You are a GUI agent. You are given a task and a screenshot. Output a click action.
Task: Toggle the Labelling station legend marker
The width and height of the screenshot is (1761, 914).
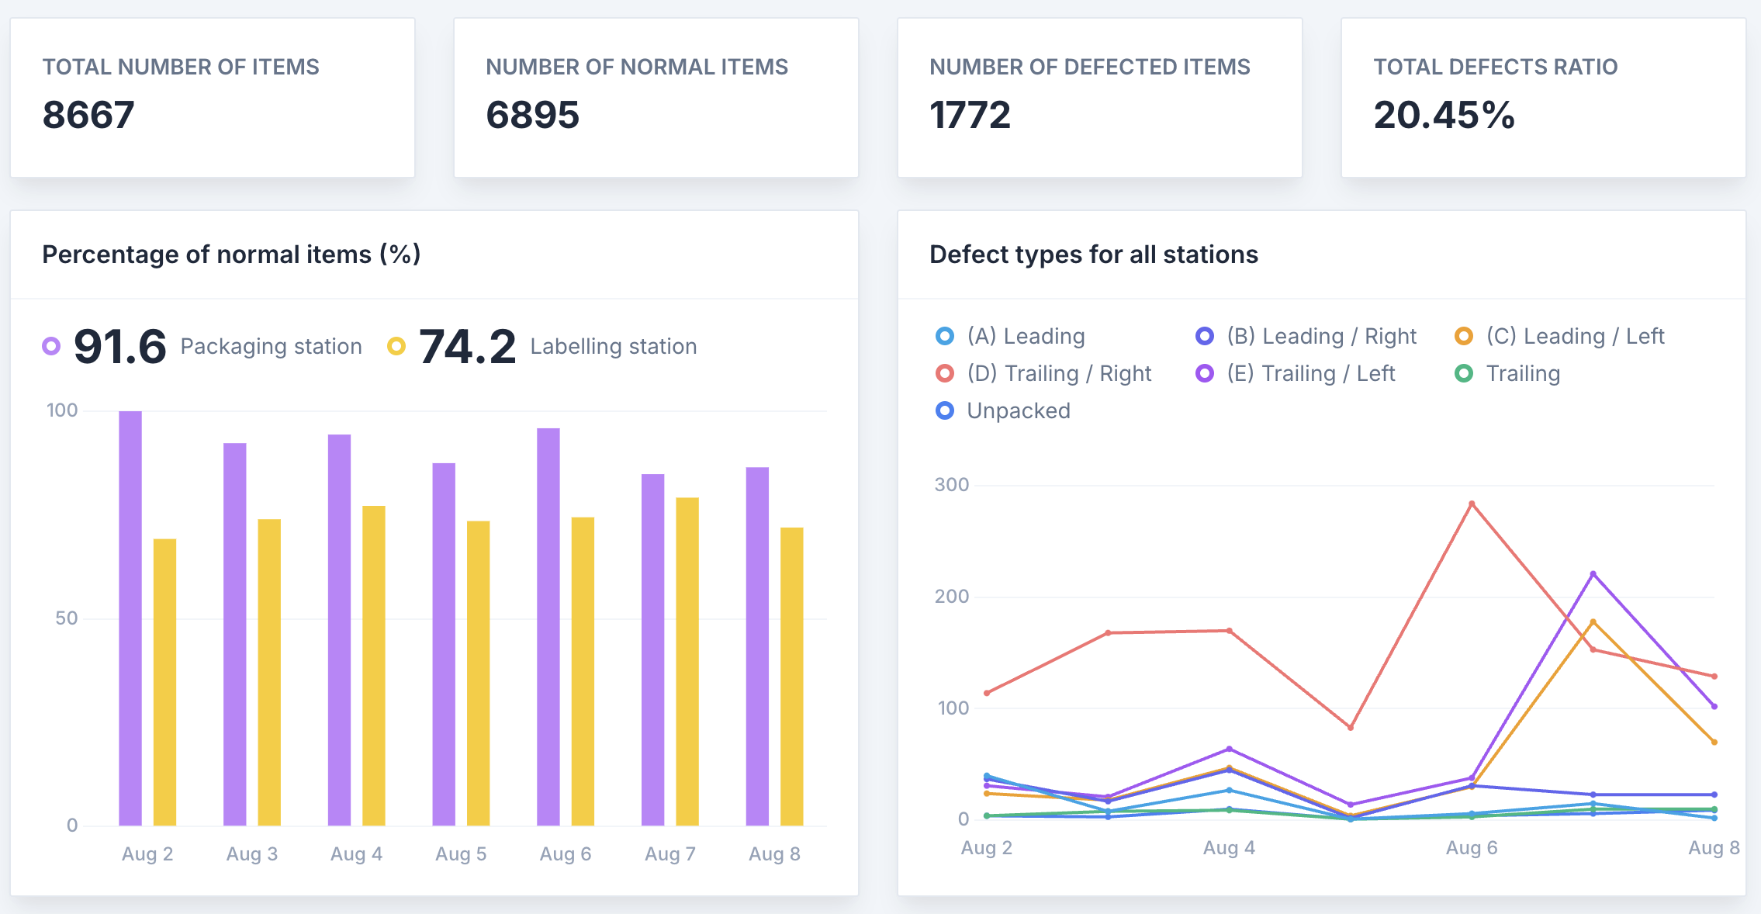396,346
